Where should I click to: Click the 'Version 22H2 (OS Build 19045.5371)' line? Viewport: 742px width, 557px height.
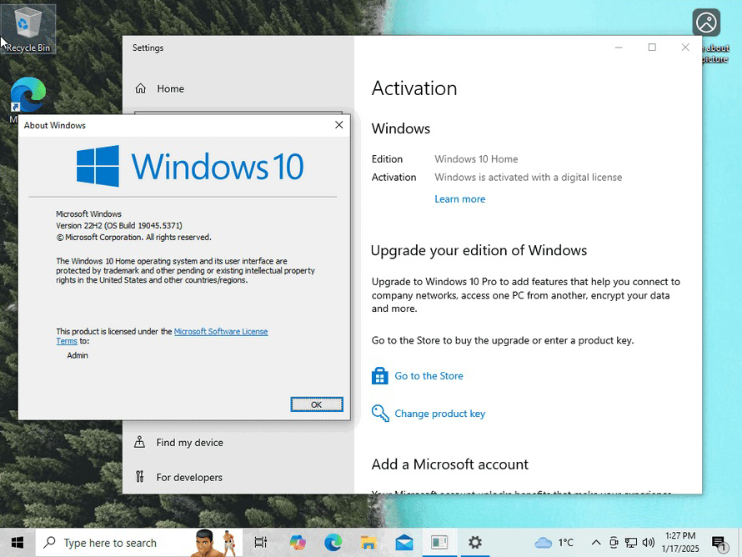tap(118, 226)
